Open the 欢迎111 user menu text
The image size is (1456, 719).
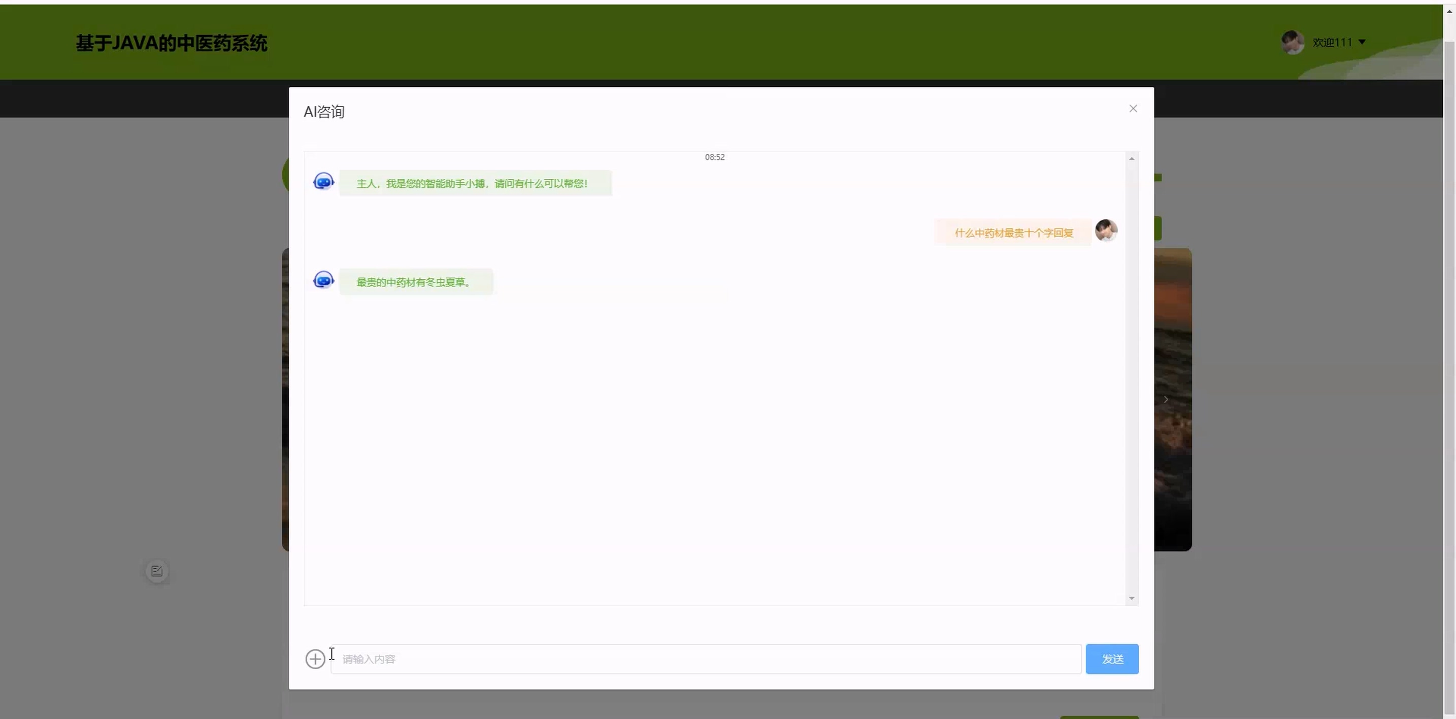pos(1332,42)
